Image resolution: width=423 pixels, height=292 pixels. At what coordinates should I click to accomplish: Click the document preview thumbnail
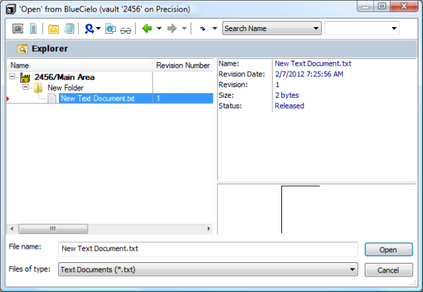point(301,209)
